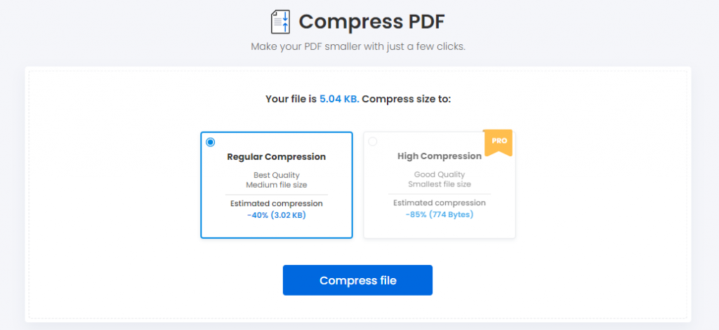Viewport: 719px width, 330px height.
Task: Click the "Best Quality" description text
Action: pyautogui.click(x=276, y=175)
